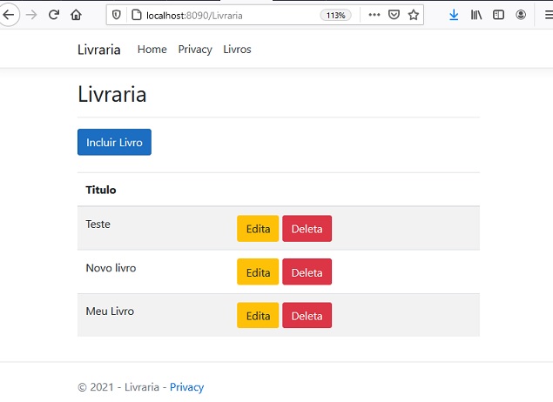Edit the Teste book entry
The image size is (553, 402).
coord(258,229)
